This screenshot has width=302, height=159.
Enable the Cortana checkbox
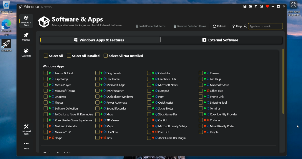tap(201, 120)
